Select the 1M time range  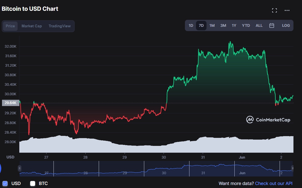212,25
